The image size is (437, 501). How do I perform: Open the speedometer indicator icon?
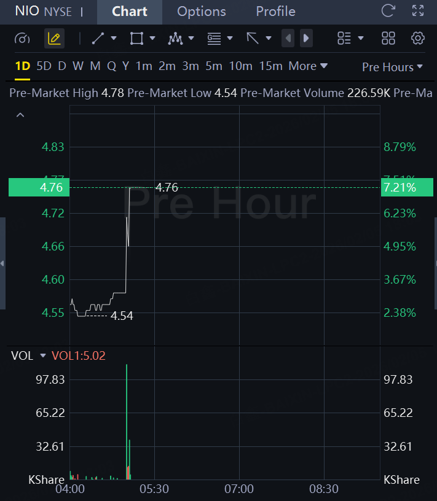[x=22, y=39]
